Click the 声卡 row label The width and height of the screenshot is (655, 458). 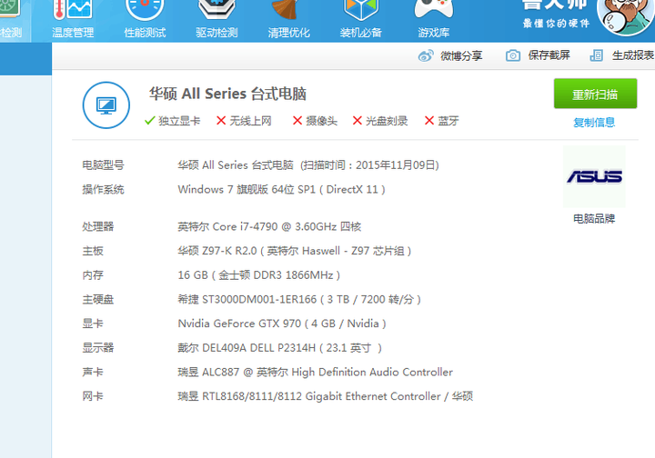(x=93, y=372)
